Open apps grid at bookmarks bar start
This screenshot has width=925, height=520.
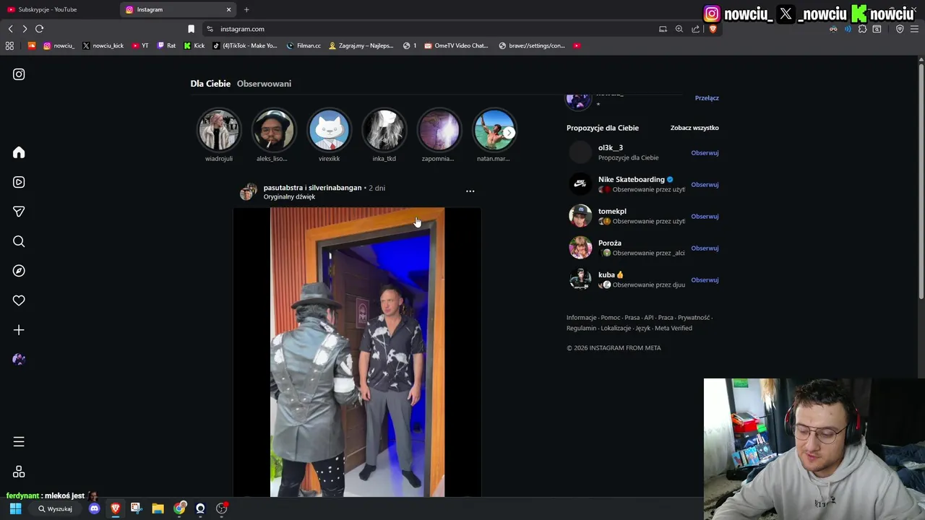point(9,45)
